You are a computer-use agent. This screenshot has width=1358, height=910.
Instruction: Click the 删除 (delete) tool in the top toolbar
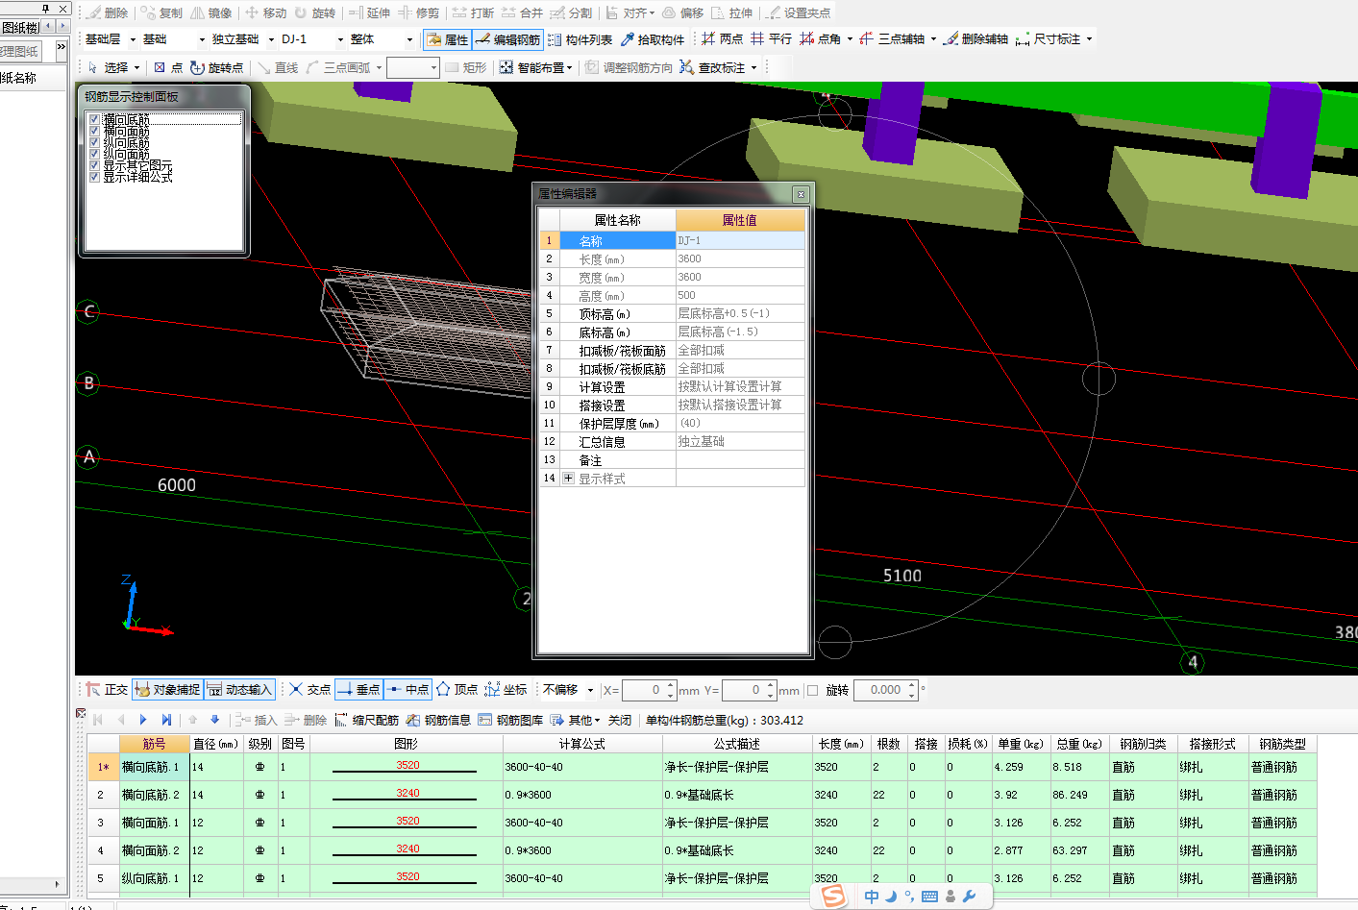pos(107,12)
